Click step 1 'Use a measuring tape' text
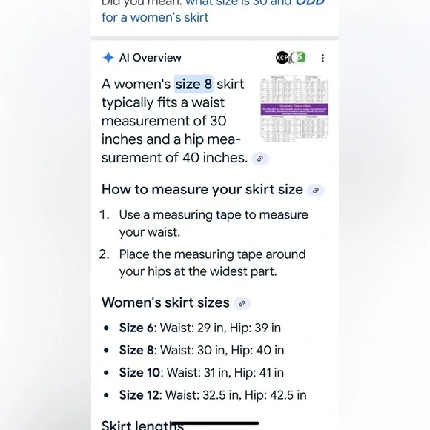This screenshot has width=430, height=430. pyautogui.click(x=214, y=223)
